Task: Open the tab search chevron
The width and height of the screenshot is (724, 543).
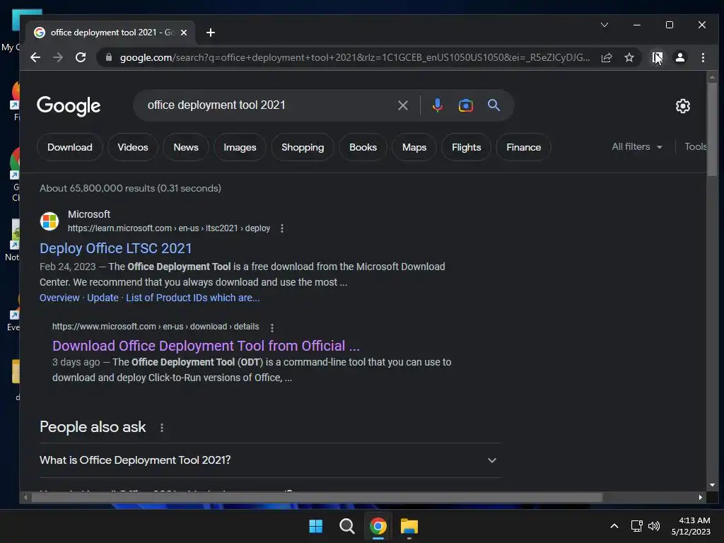Action: coord(605,25)
